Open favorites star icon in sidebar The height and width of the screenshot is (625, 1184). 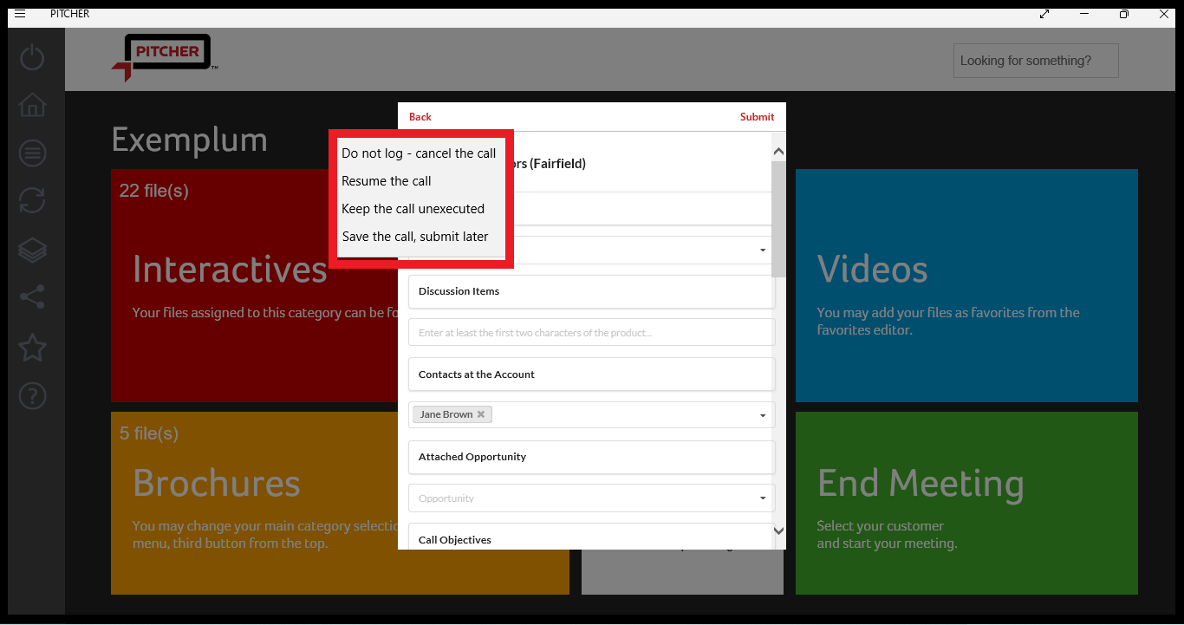pyautogui.click(x=32, y=347)
